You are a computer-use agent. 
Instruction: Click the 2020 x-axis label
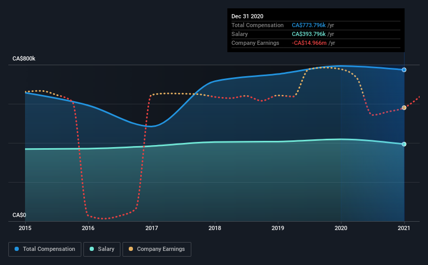341,228
